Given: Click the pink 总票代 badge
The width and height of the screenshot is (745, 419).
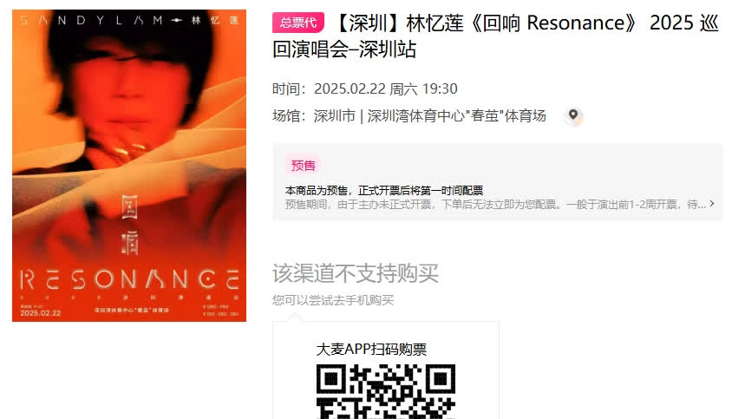Looking at the screenshot, I should tap(298, 23).
